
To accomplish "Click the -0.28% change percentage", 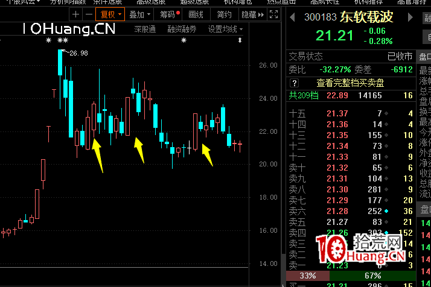I will (x=378, y=41).
